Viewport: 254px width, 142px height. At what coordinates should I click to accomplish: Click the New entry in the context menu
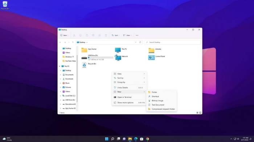(129, 92)
